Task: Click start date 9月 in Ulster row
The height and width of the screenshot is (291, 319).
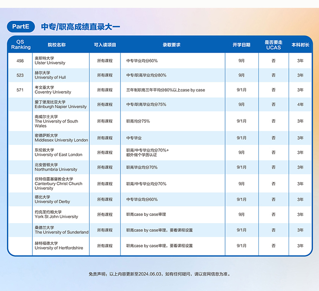Action: point(241,61)
